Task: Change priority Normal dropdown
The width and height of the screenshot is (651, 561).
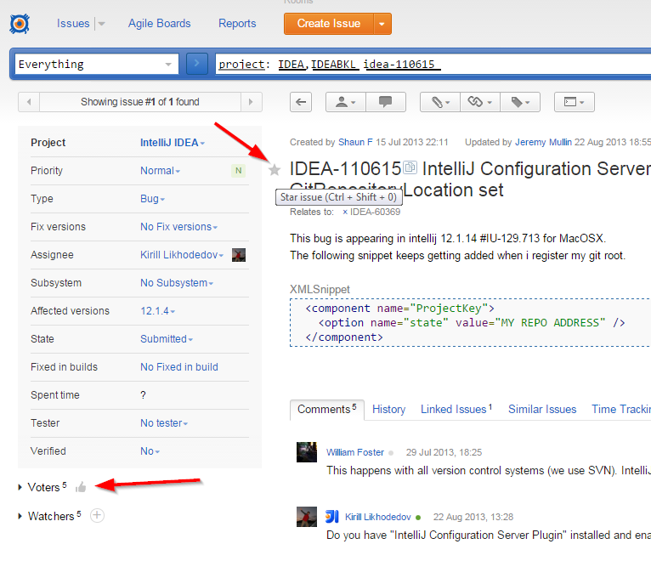Action: (x=160, y=171)
